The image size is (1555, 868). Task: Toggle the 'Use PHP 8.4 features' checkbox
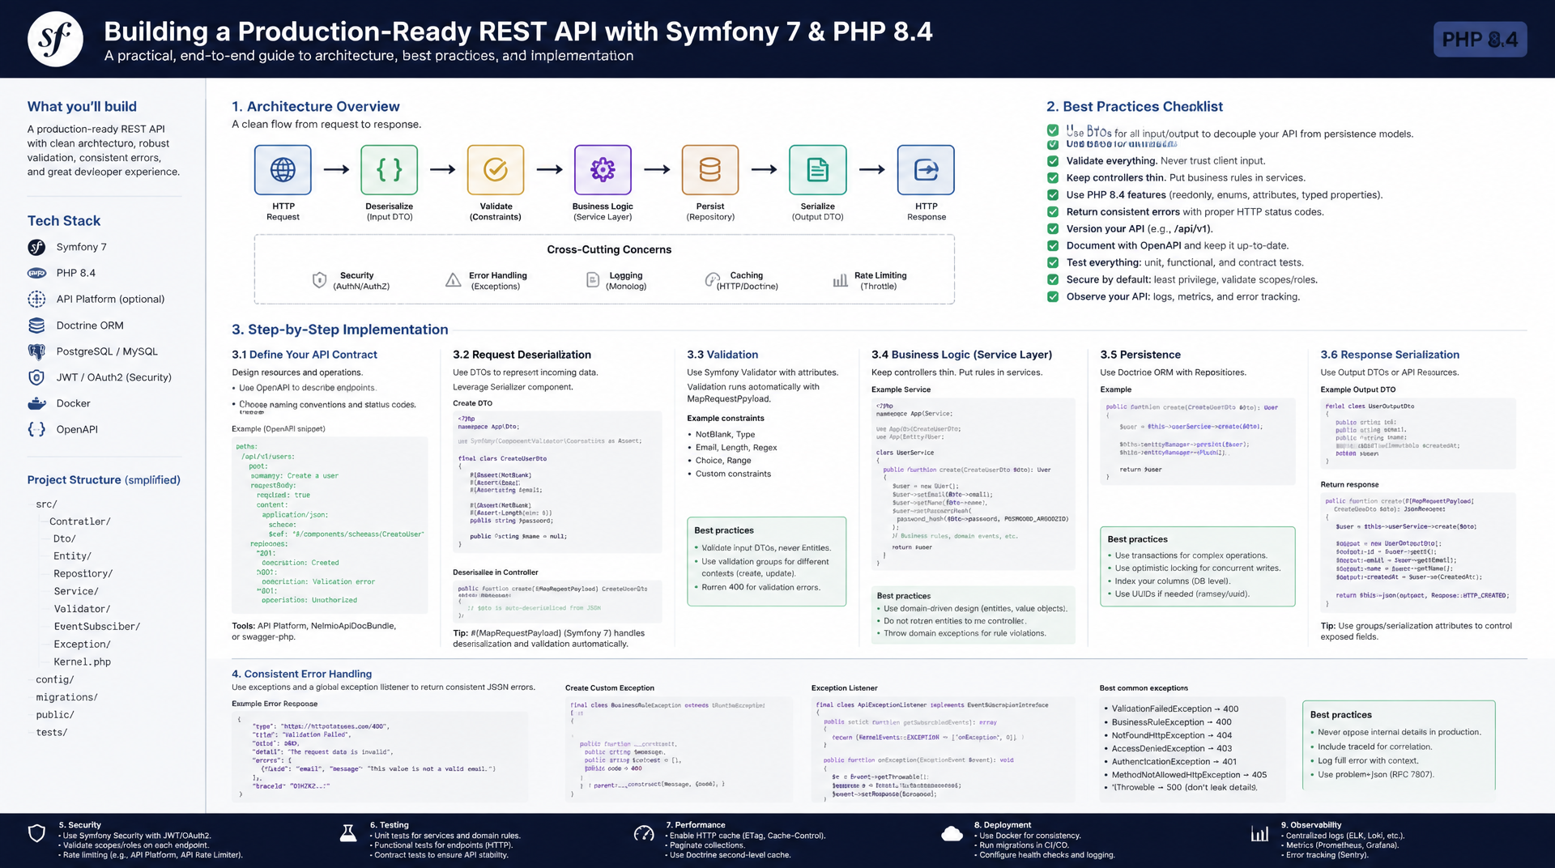1053,195
